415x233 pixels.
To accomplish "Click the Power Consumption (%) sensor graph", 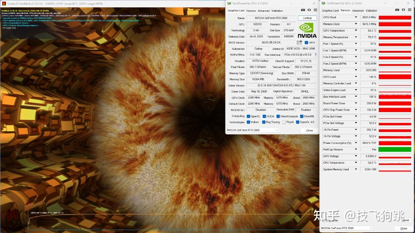I will [395, 143].
